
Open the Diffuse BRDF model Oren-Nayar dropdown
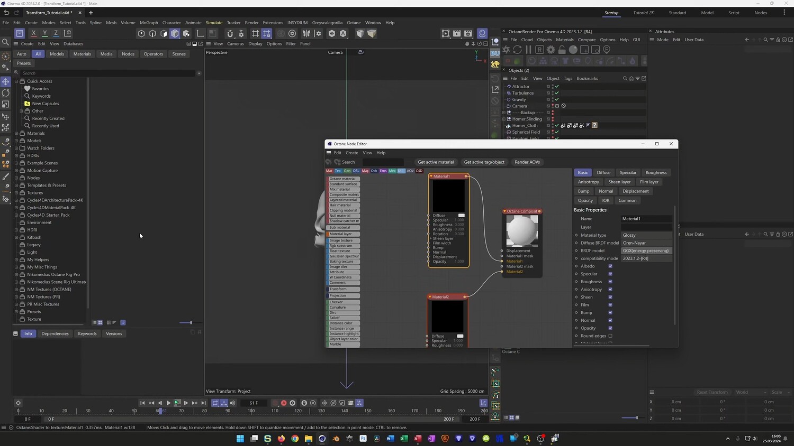646,243
